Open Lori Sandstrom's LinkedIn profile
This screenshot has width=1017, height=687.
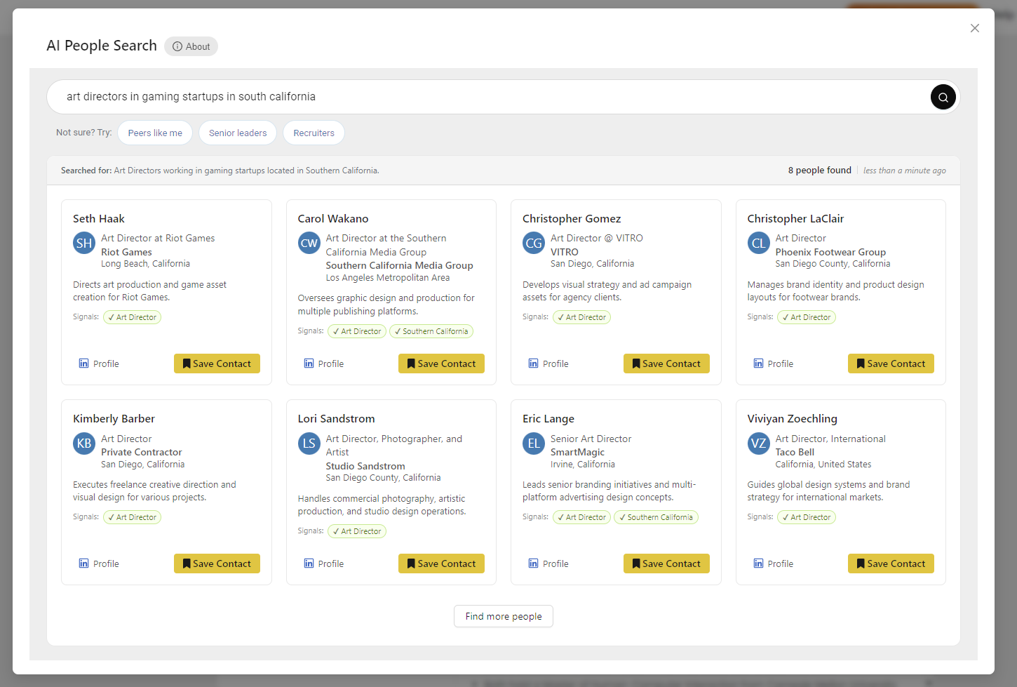(323, 563)
